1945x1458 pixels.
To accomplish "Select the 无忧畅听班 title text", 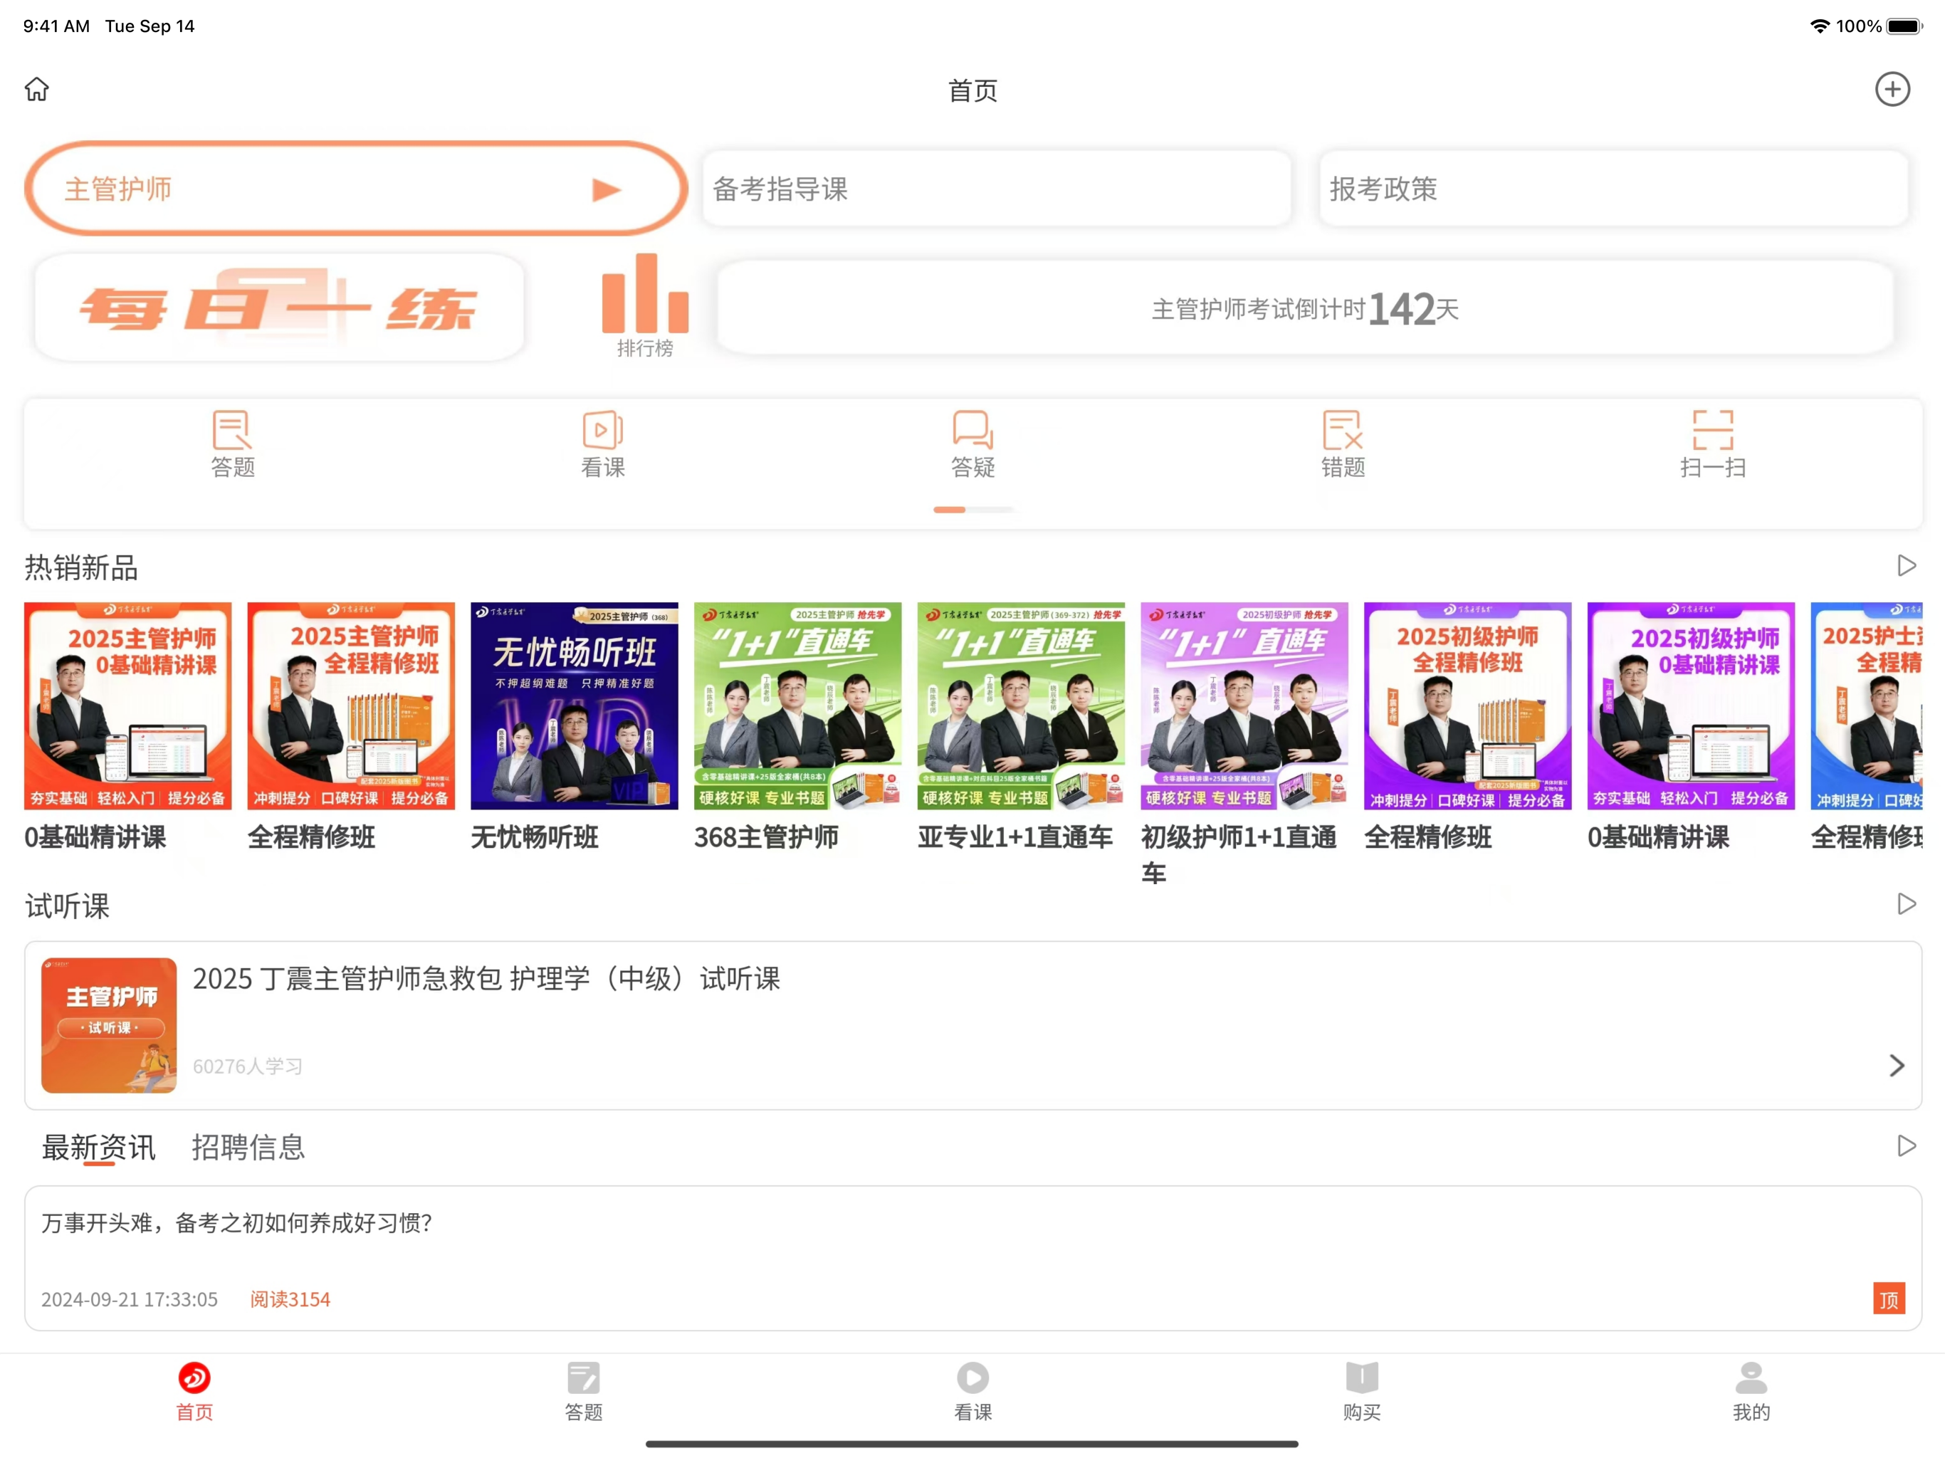I will coord(535,837).
